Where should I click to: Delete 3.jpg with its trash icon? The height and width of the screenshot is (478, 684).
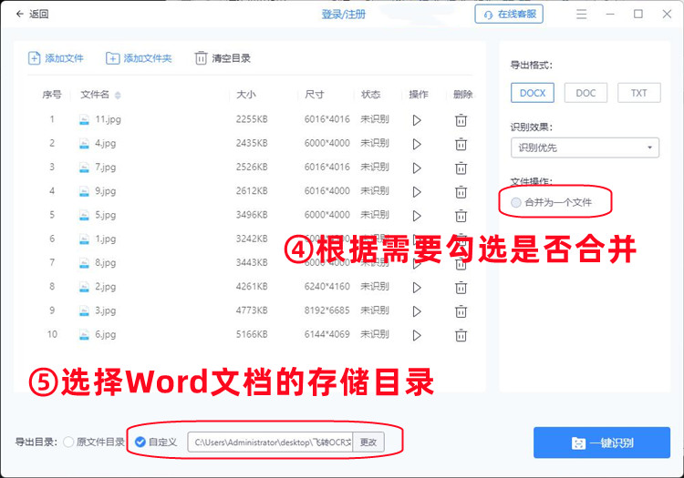click(461, 311)
